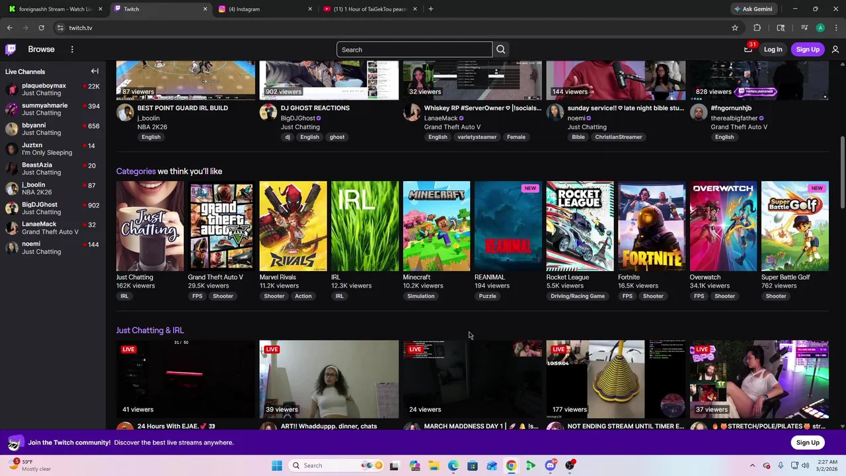The height and width of the screenshot is (476, 846).
Task: Click Sign Up in the bottom banner
Action: click(808, 442)
